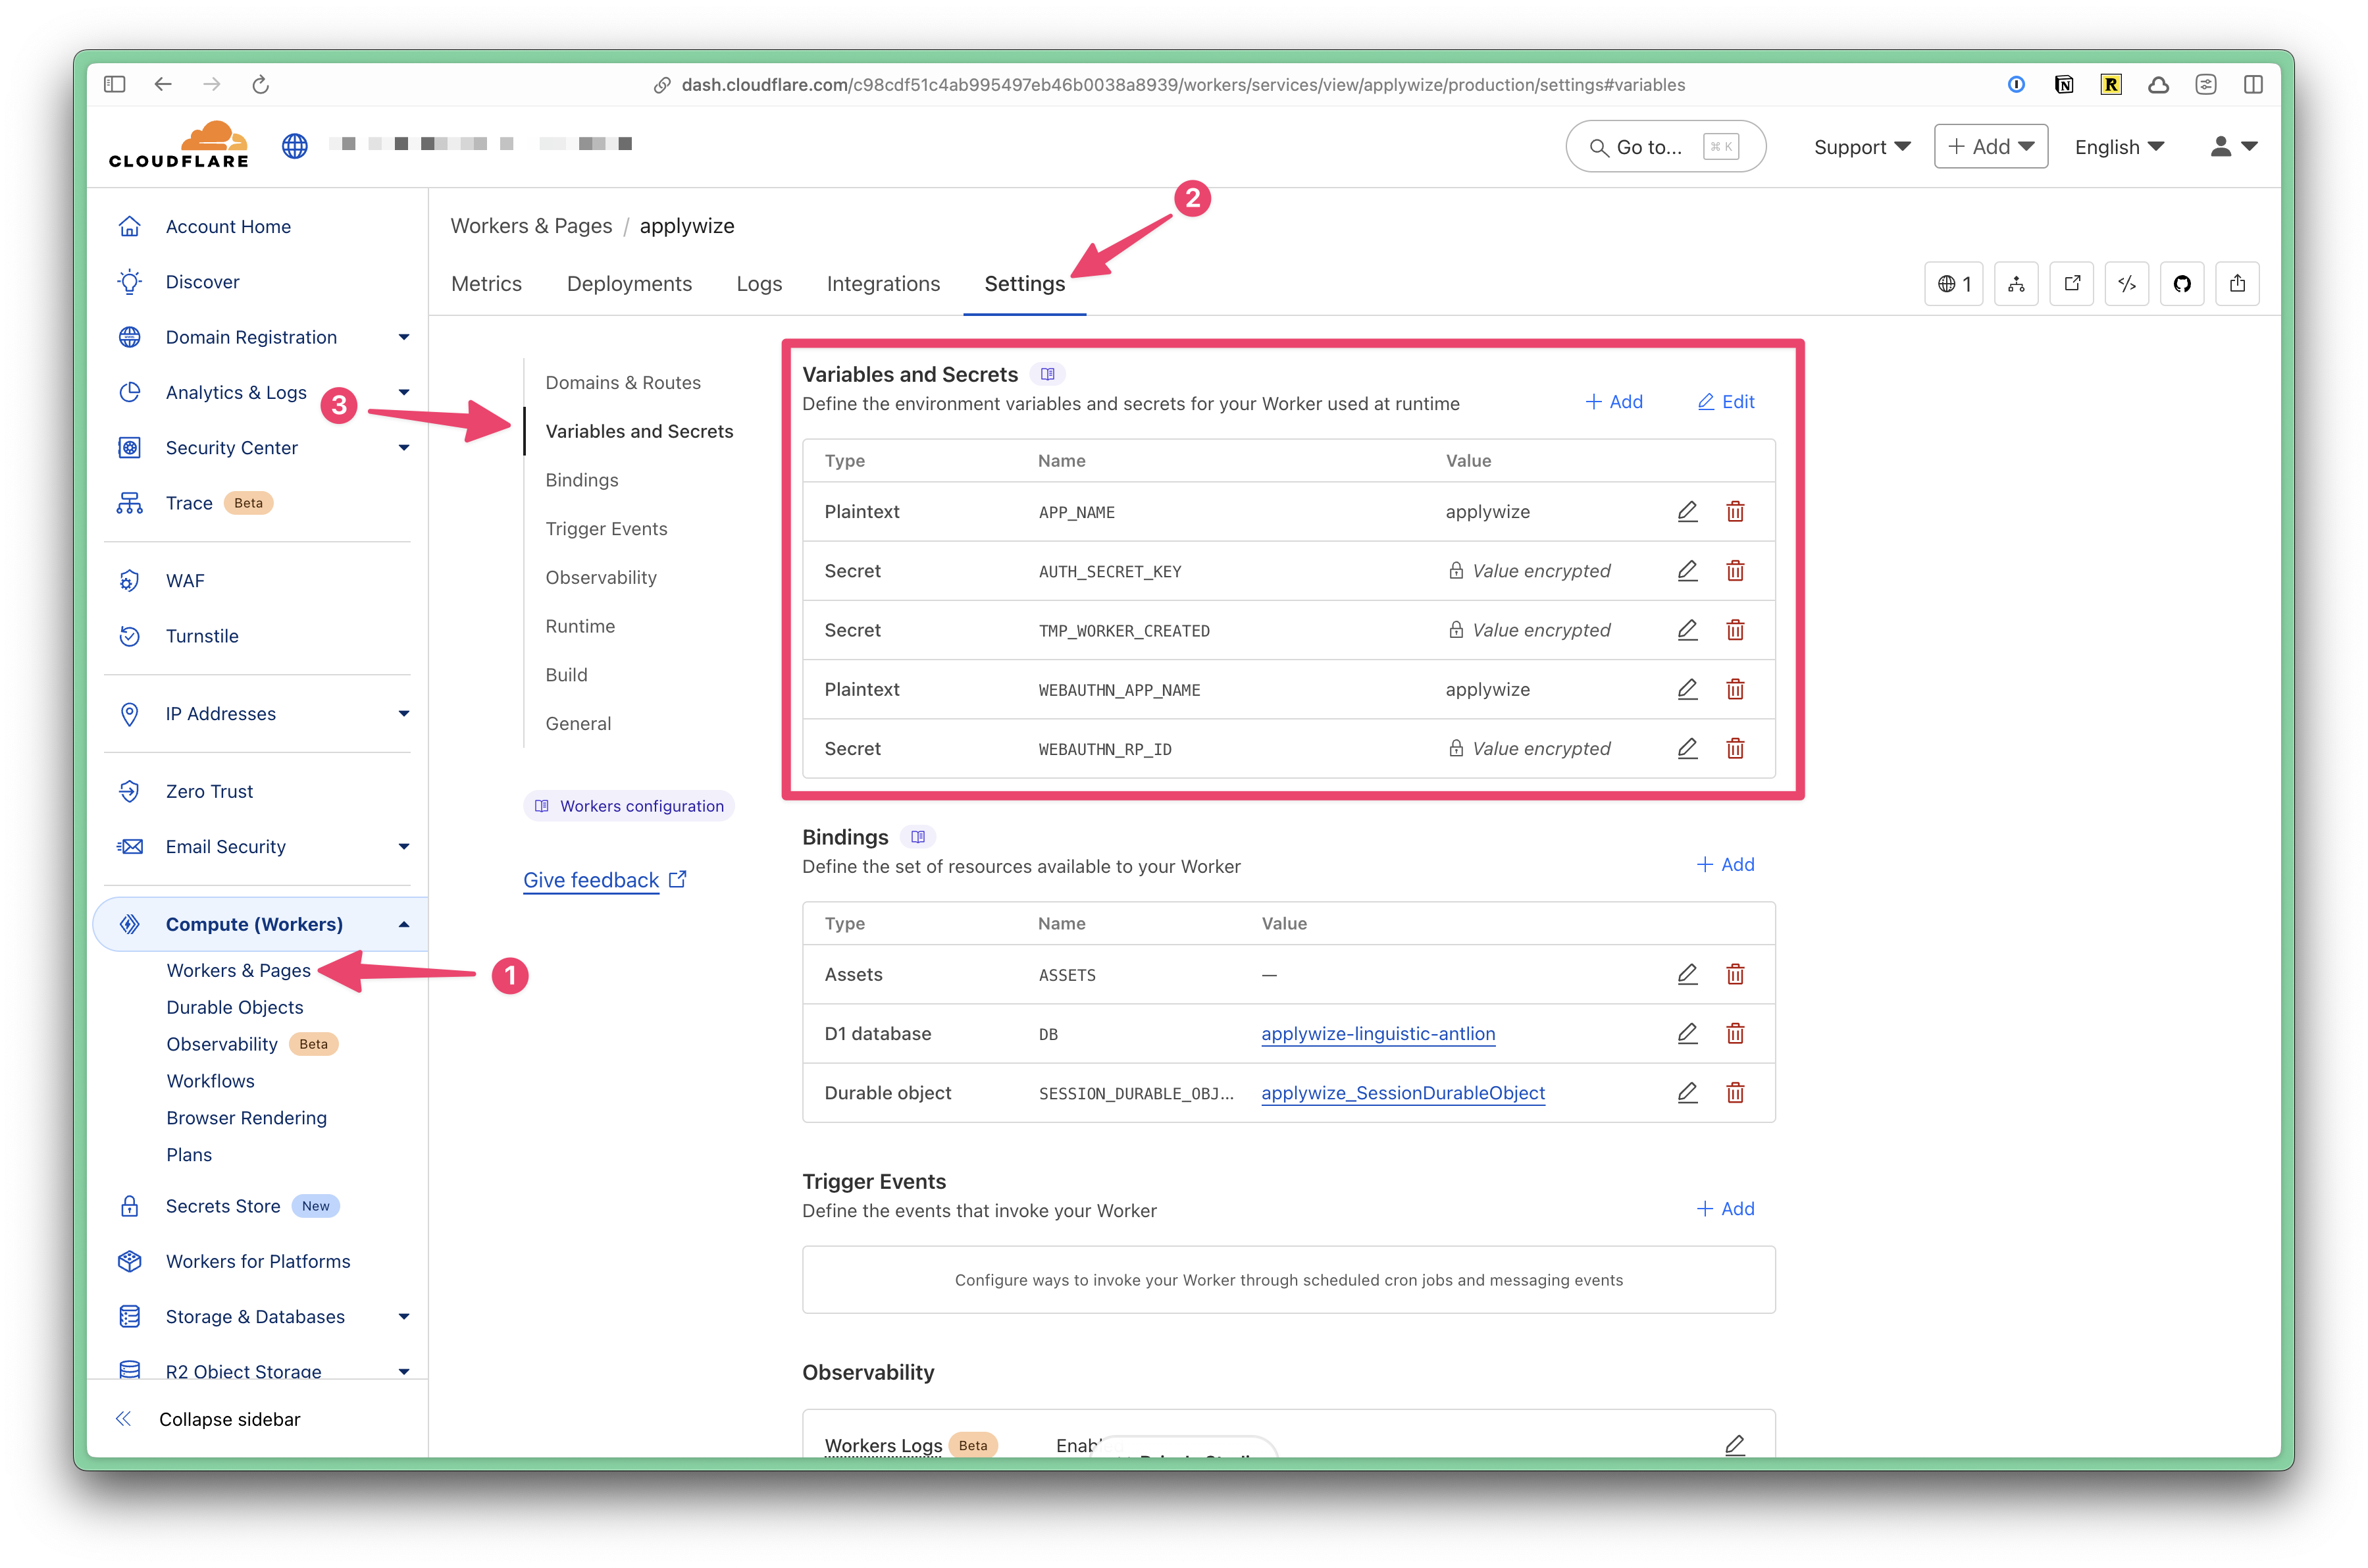The width and height of the screenshot is (2368, 1568).
Task: Open the user account dropdown
Action: (x=2233, y=147)
